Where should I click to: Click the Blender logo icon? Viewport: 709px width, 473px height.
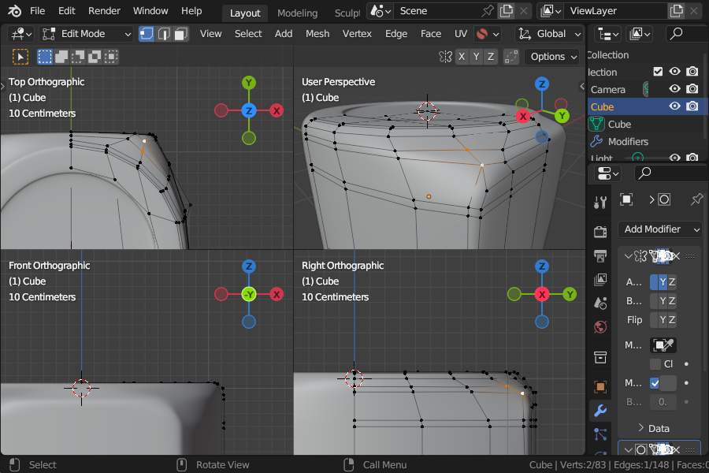pos(14,11)
